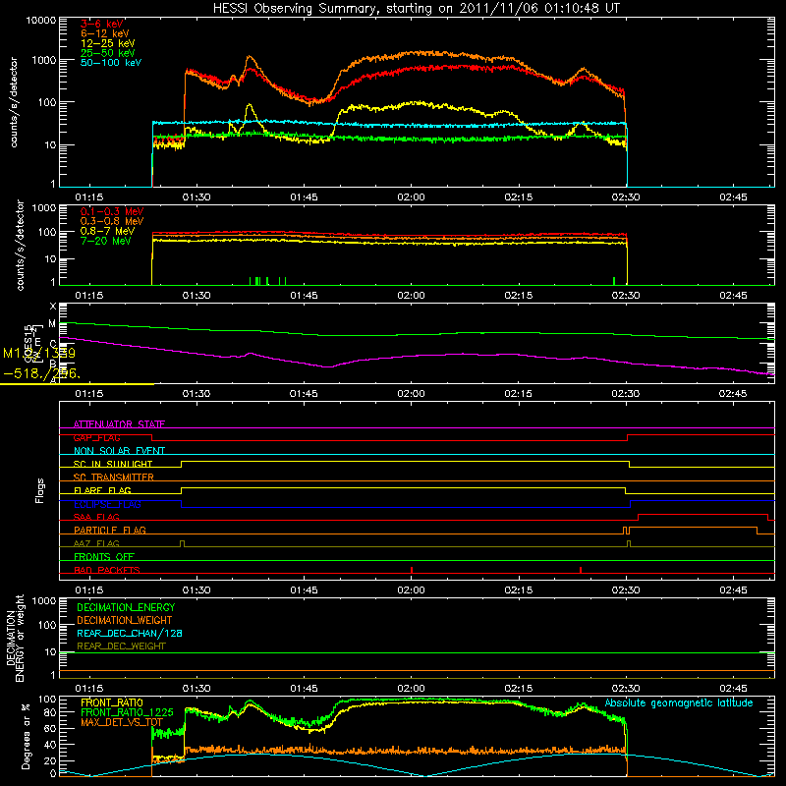Click the FLARE_FLAG label
This screenshot has width=786, height=786.
pos(102,490)
